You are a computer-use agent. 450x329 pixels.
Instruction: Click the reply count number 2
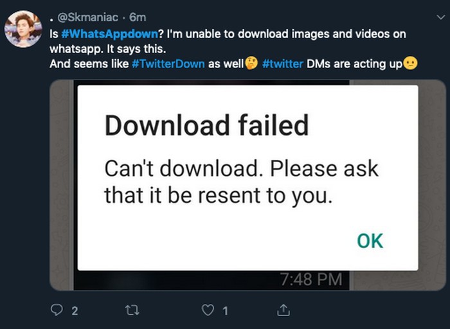75,312
